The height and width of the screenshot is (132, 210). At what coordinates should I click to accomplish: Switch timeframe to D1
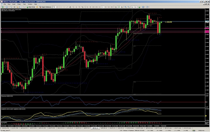point(106,7)
